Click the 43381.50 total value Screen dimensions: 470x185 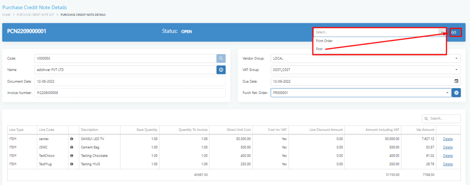click(x=201, y=174)
